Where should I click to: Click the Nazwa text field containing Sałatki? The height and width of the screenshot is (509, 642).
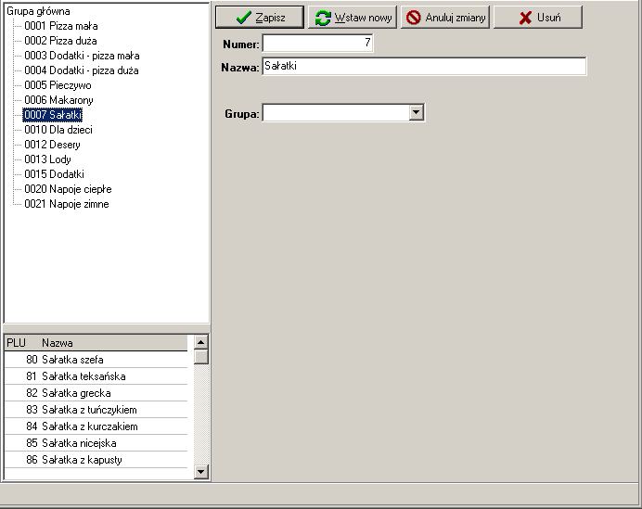pyautogui.click(x=424, y=66)
